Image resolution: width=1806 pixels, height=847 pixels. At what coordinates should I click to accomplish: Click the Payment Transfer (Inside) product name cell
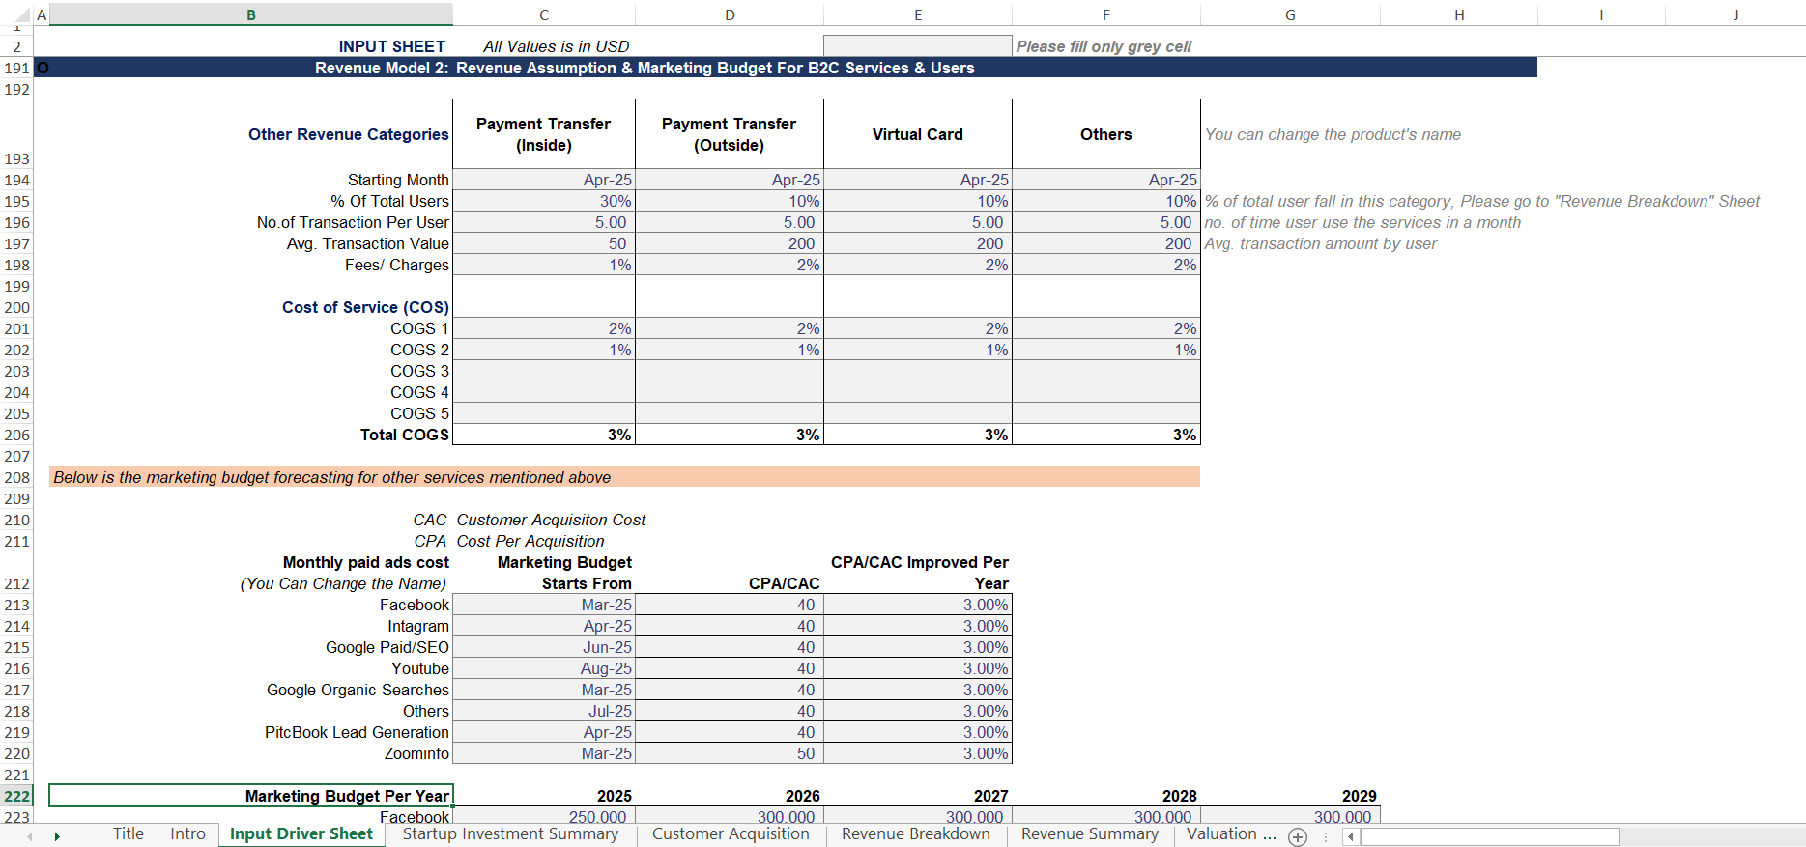544,134
